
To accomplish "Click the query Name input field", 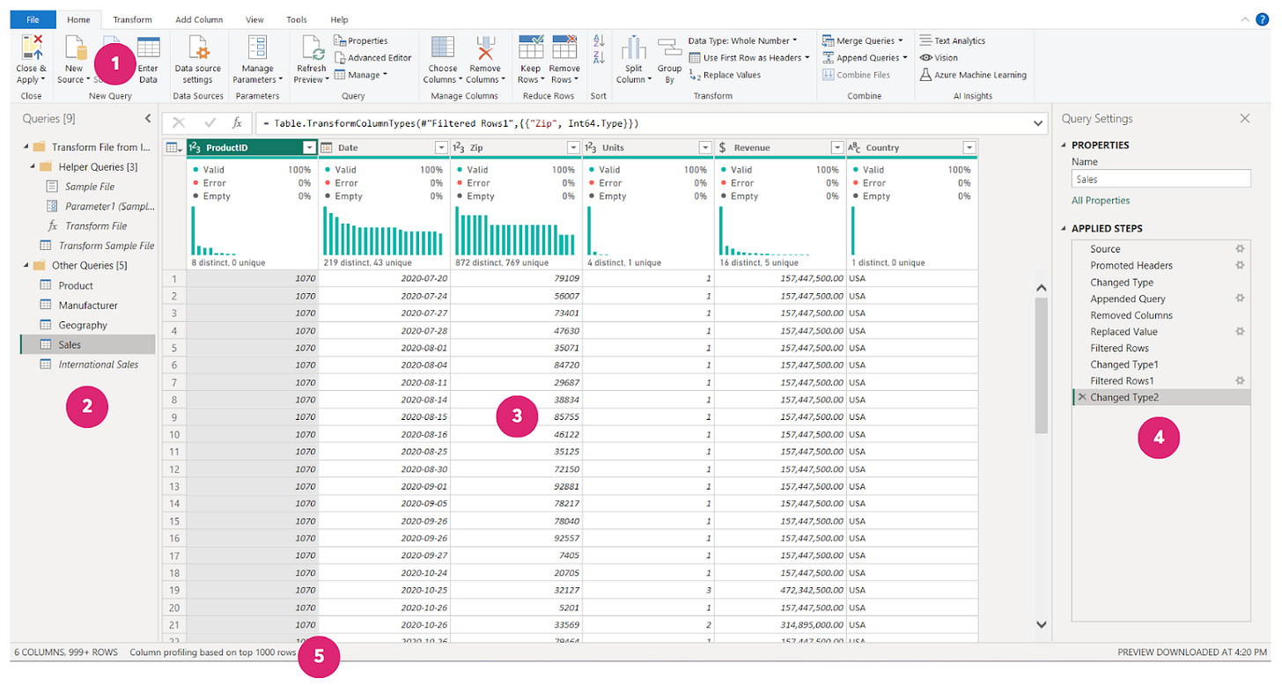I will coord(1160,179).
